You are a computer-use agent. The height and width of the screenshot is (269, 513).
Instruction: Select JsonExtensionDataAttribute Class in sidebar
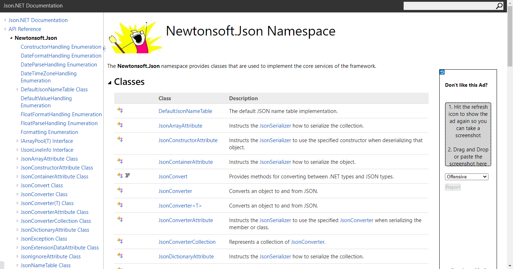click(x=60, y=248)
